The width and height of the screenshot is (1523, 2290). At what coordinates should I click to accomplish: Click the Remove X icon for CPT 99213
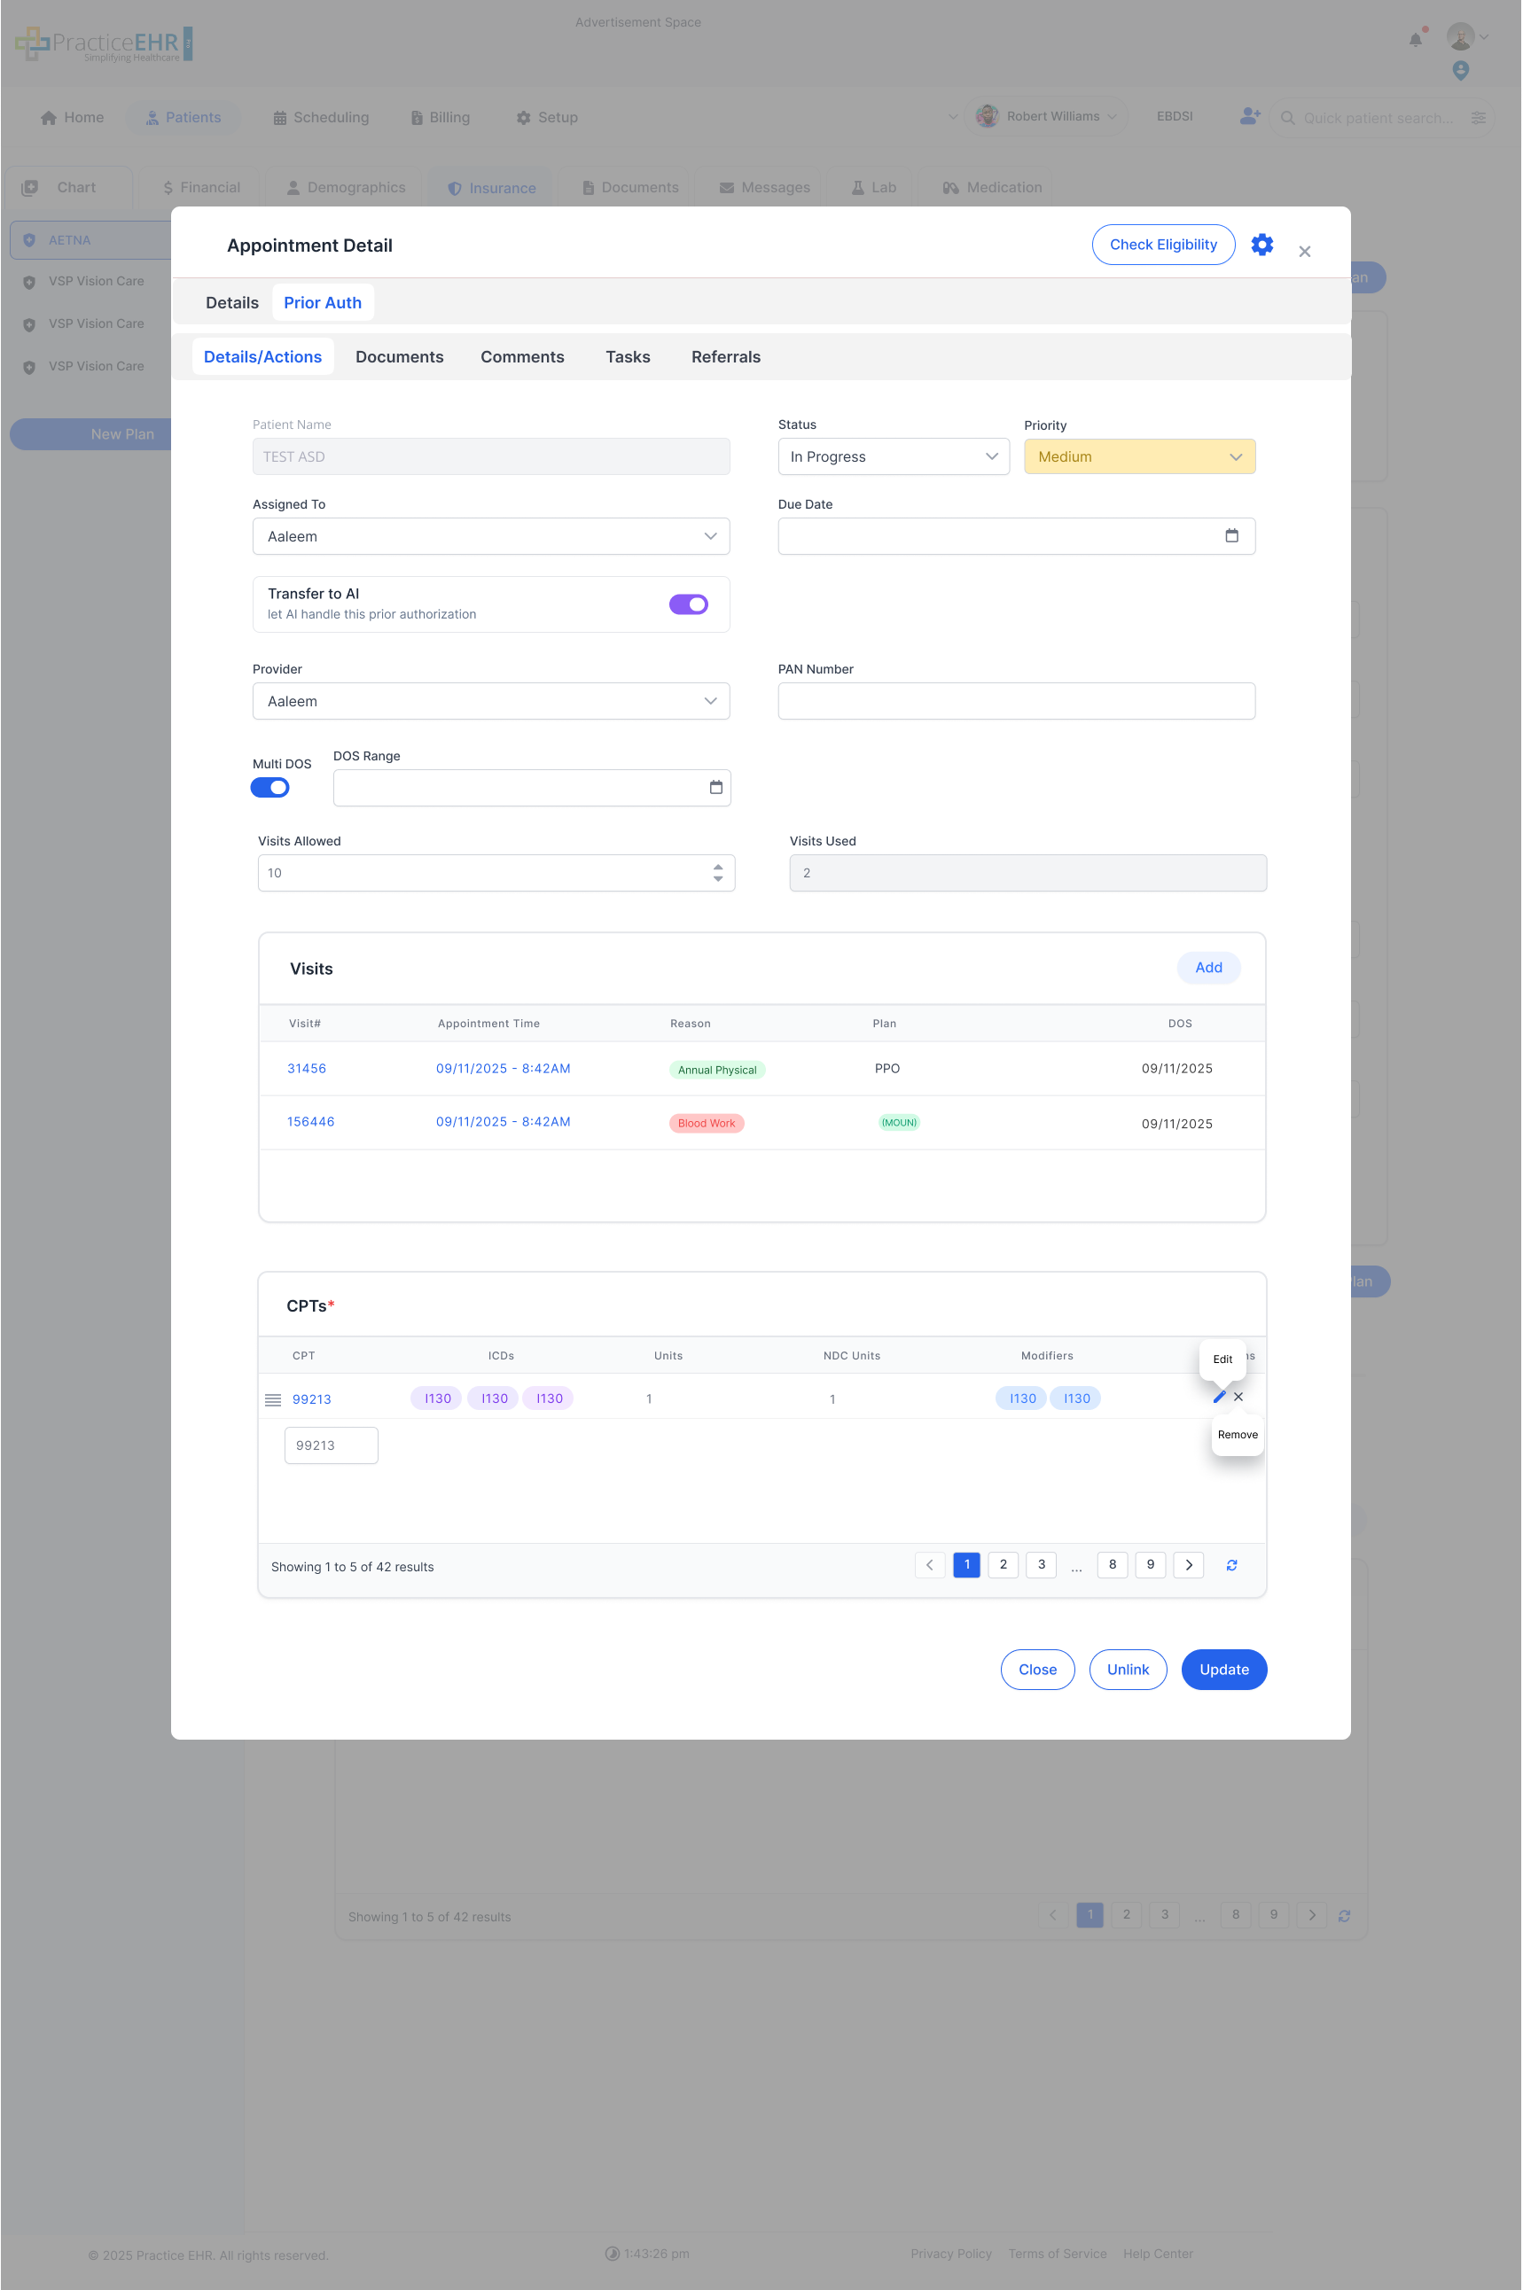1238,1397
